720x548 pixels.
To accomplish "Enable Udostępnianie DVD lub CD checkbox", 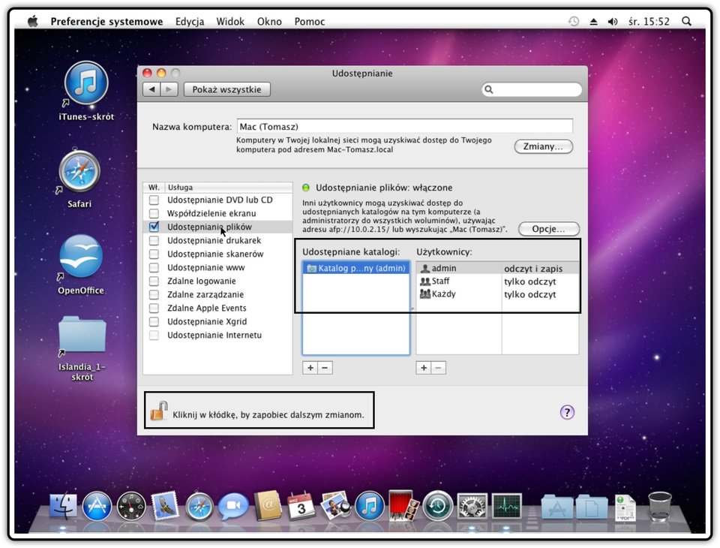I will (x=154, y=200).
